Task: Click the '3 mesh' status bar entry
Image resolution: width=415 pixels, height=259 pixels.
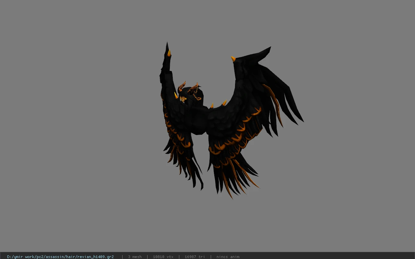Action: (135, 257)
